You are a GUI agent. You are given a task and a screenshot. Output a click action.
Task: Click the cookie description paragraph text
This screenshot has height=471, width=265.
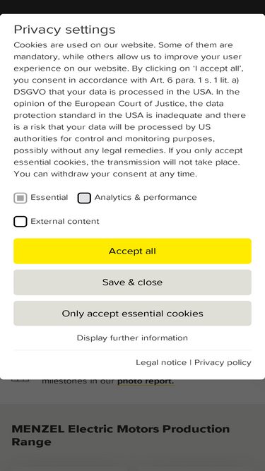[130, 109]
